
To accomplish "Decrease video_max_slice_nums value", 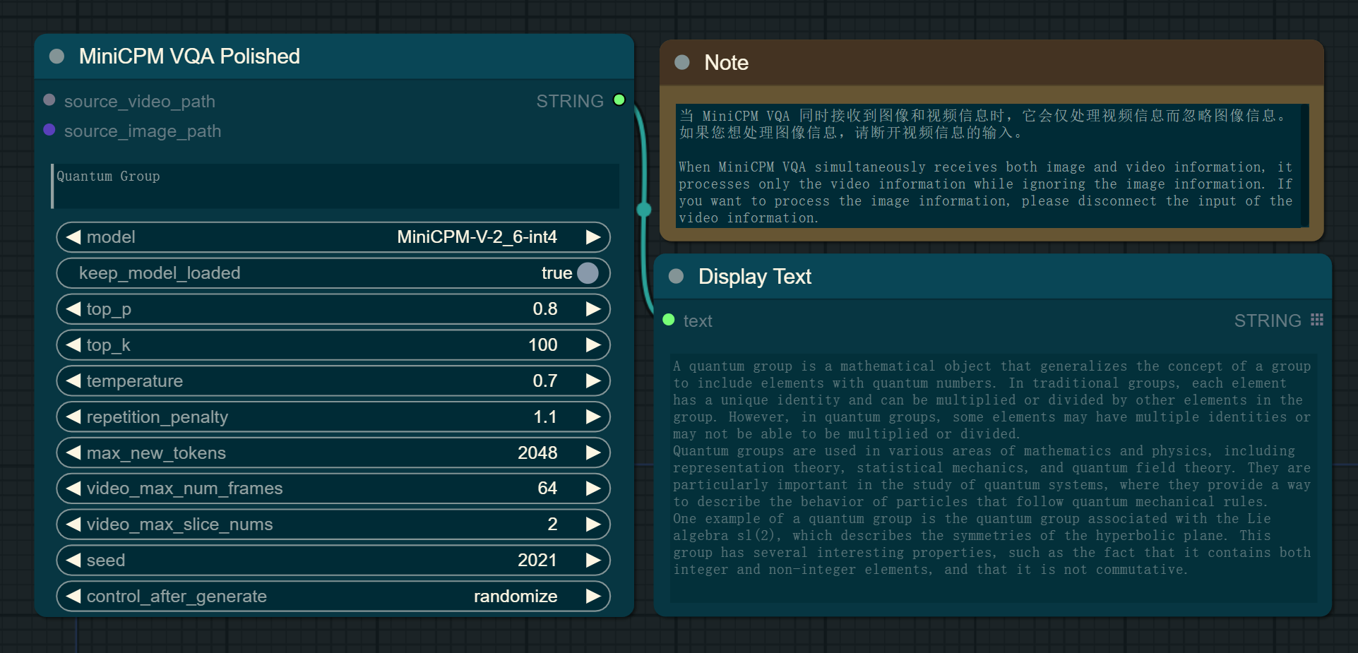I will [73, 525].
